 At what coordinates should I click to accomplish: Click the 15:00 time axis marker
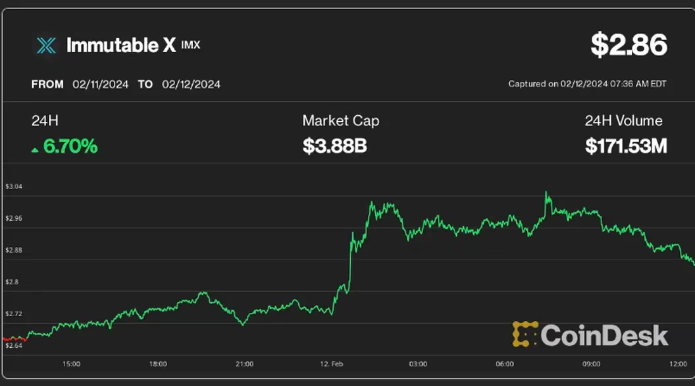pos(71,364)
